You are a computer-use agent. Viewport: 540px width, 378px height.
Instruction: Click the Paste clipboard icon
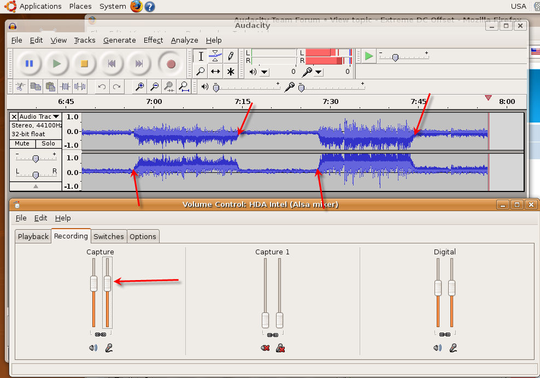[x=50, y=86]
